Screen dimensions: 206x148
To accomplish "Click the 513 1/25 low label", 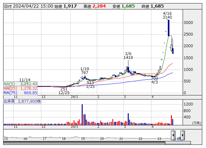I will coord(91,85).
